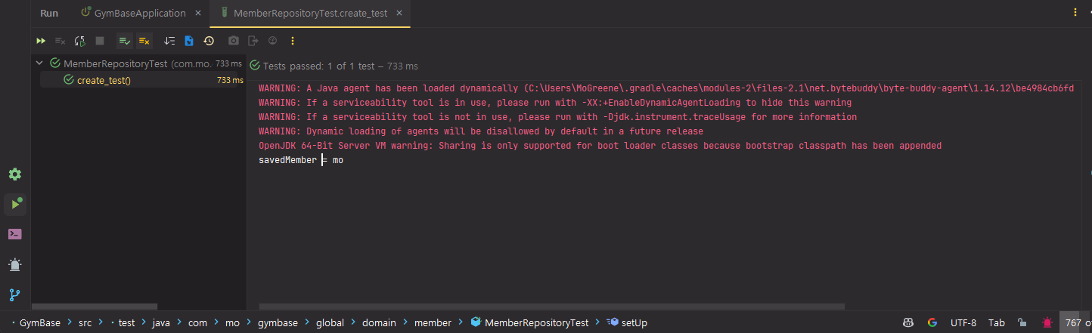Open the alarm notifications sidebar icon
This screenshot has height=333, width=1092.
click(14, 264)
